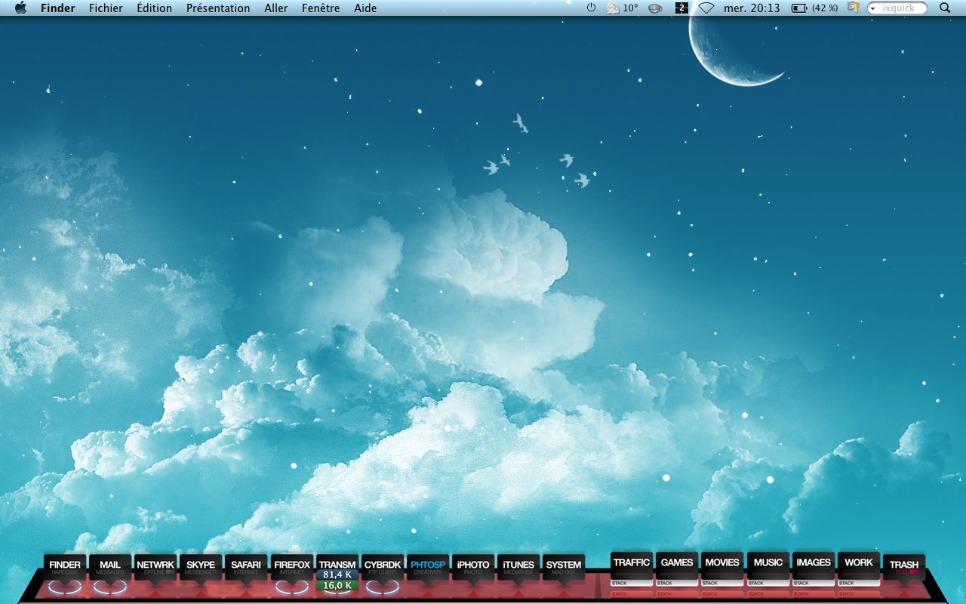Open the Apple menu
The width and height of the screenshot is (966, 604).
(20, 8)
